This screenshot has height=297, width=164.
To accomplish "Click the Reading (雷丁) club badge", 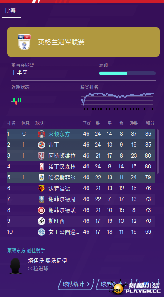I will coord(41,145).
